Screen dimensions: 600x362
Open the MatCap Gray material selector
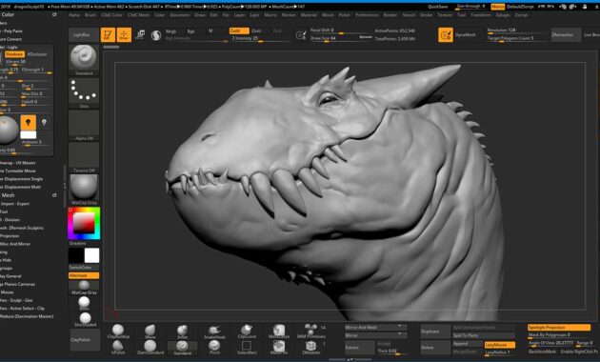click(x=84, y=190)
